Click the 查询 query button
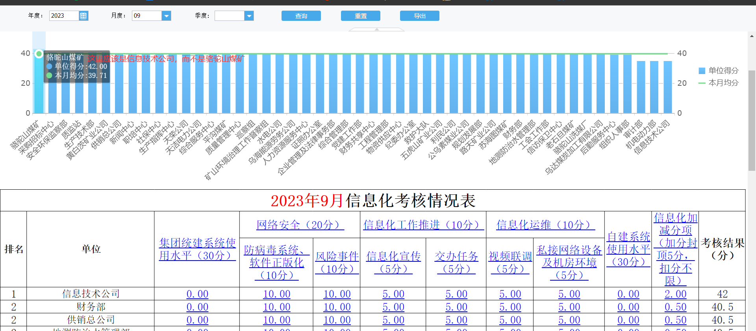This screenshot has width=756, height=331. pyautogui.click(x=301, y=16)
